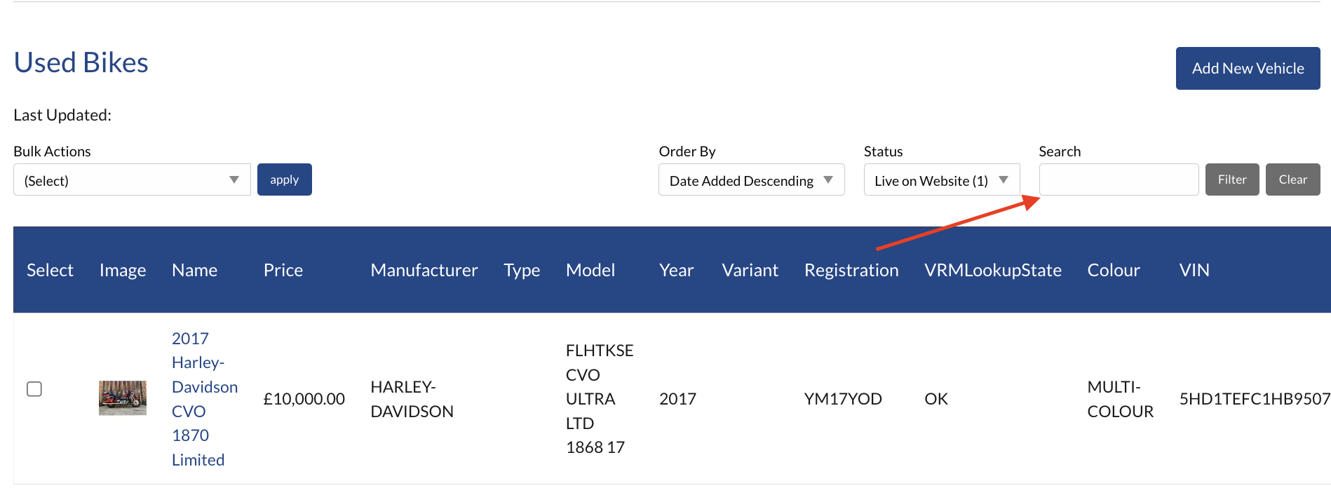The height and width of the screenshot is (502, 1331).
Task: Expand the Order By dropdown
Action: [751, 180]
